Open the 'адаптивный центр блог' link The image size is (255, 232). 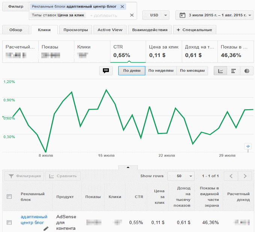(34, 220)
